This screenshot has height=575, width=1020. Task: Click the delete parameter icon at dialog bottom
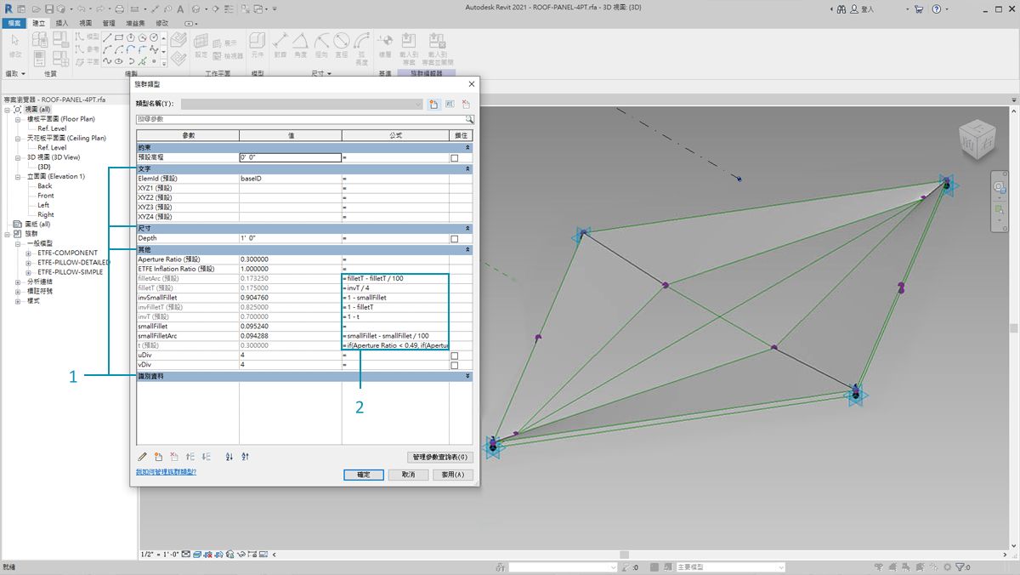click(x=173, y=457)
